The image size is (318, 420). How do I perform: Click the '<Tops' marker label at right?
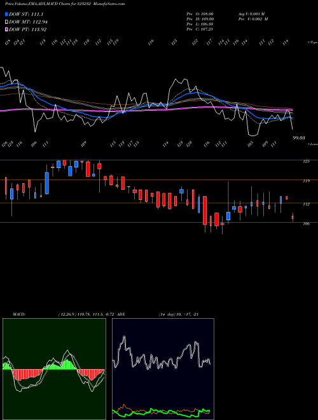[312, 43]
